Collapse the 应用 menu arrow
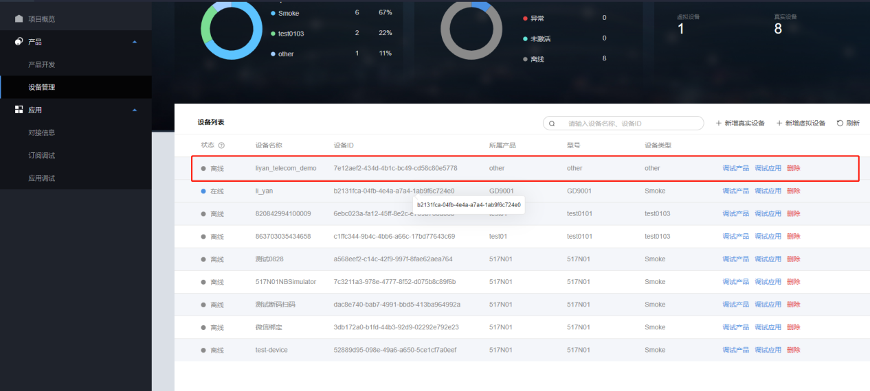This screenshot has width=870, height=391. point(135,110)
